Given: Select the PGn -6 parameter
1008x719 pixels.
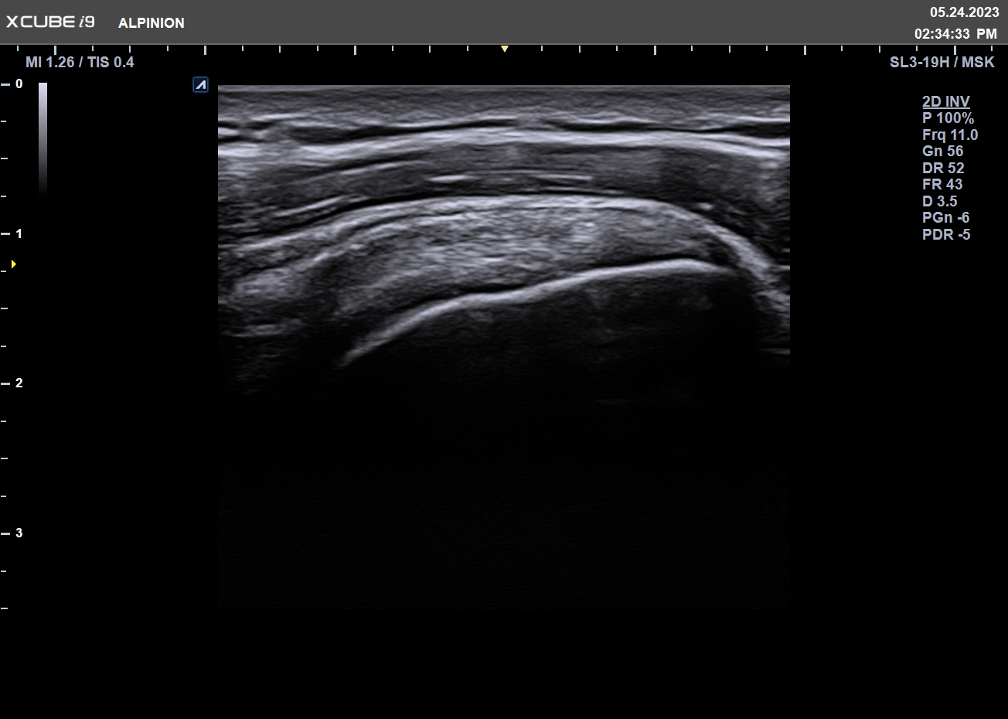Looking at the screenshot, I should pyautogui.click(x=945, y=217).
